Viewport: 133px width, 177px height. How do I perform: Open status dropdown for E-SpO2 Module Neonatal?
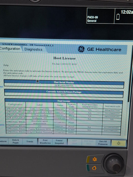pyautogui.click(x=60, y=132)
